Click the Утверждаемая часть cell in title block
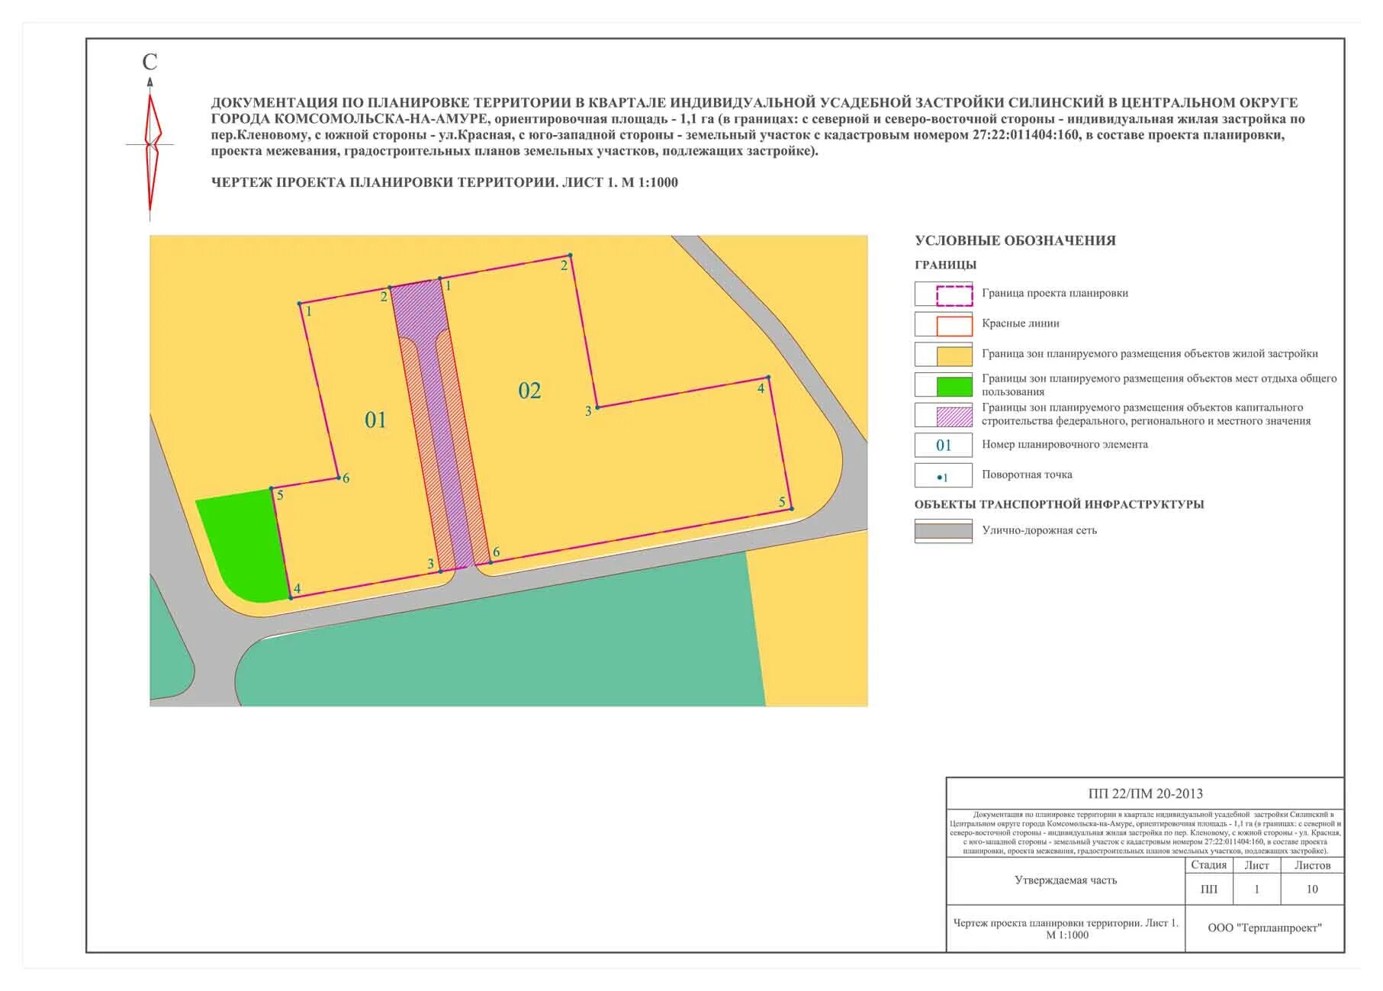 coord(1065,880)
